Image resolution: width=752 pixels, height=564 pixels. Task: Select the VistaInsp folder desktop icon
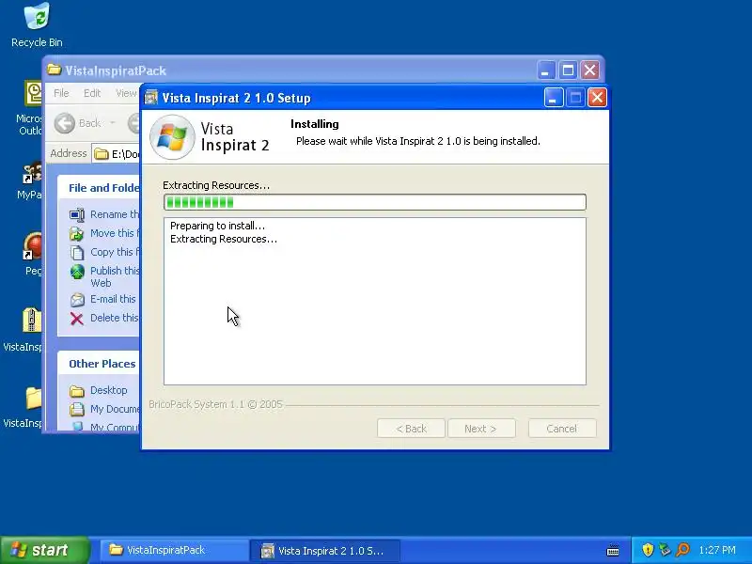(33, 398)
